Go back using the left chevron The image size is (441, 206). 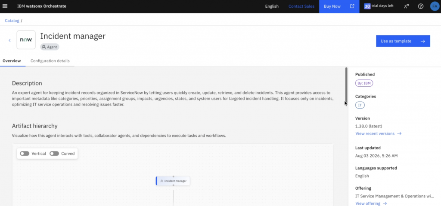9,40
